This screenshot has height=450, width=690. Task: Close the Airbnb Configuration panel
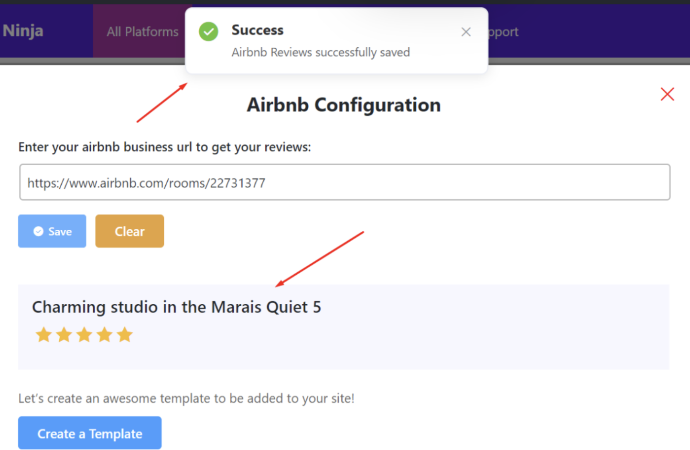[x=667, y=94]
